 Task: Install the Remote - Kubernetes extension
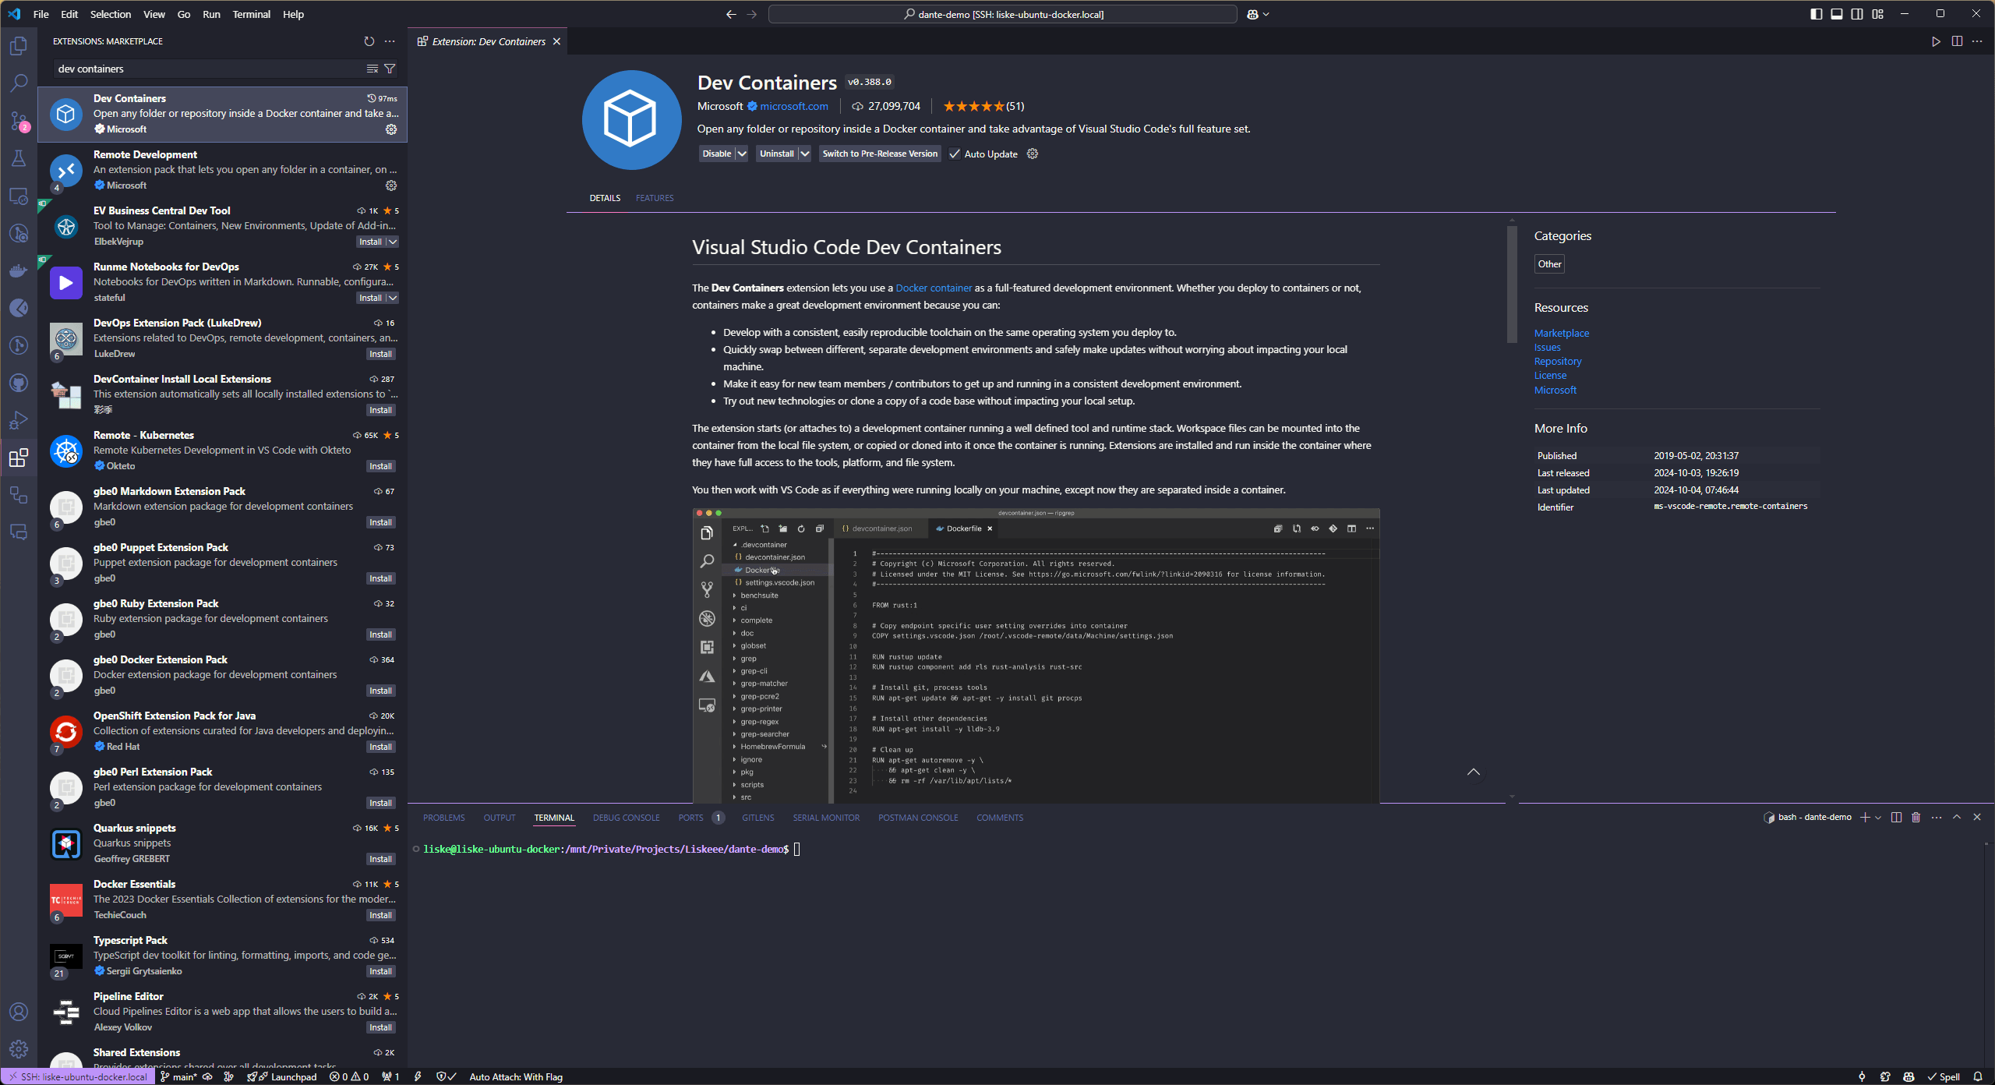[x=380, y=466]
